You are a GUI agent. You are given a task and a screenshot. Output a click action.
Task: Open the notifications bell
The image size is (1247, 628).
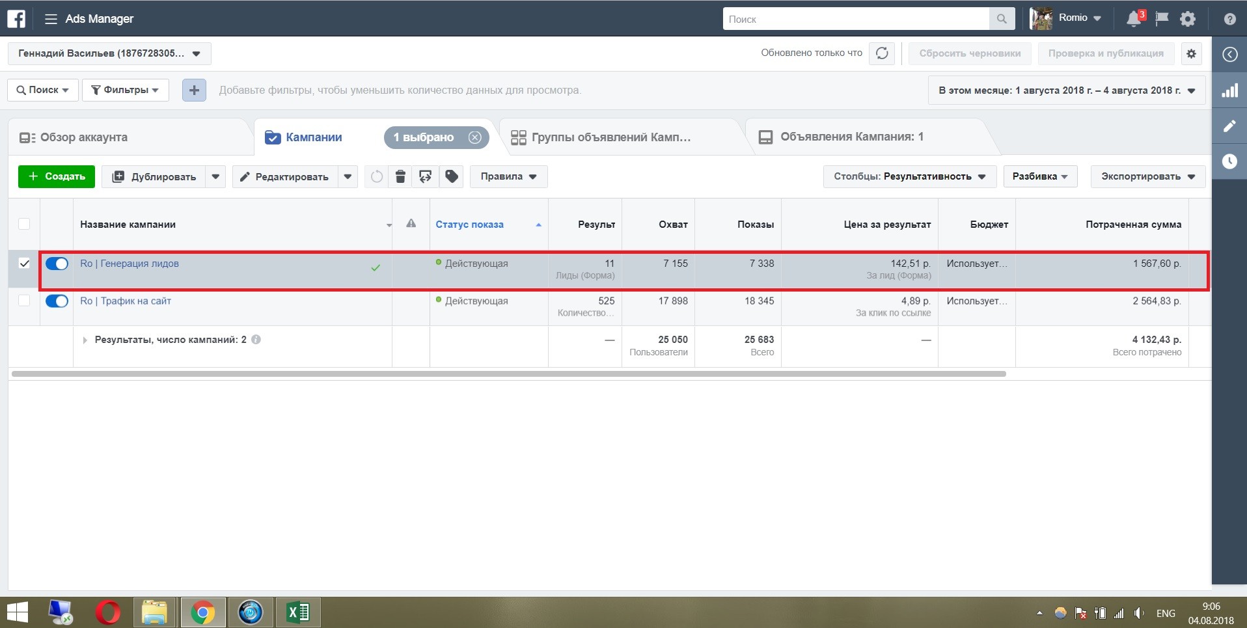pos(1134,18)
